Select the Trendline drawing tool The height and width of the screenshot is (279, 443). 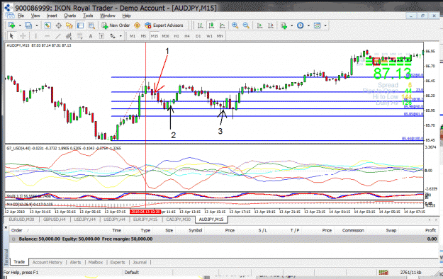(57, 36)
